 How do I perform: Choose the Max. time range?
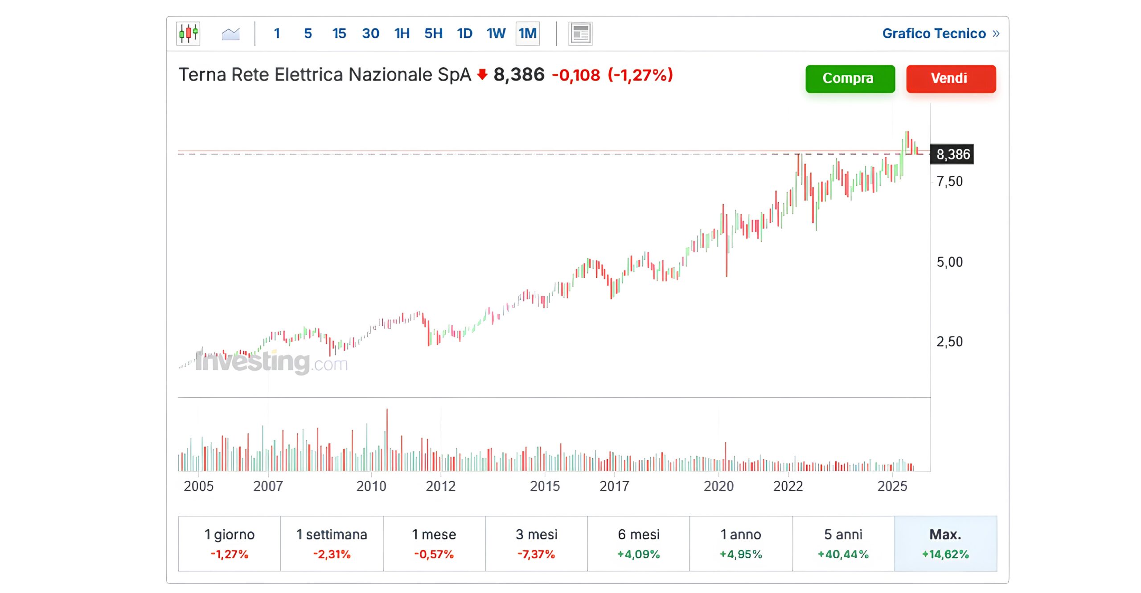pos(945,543)
